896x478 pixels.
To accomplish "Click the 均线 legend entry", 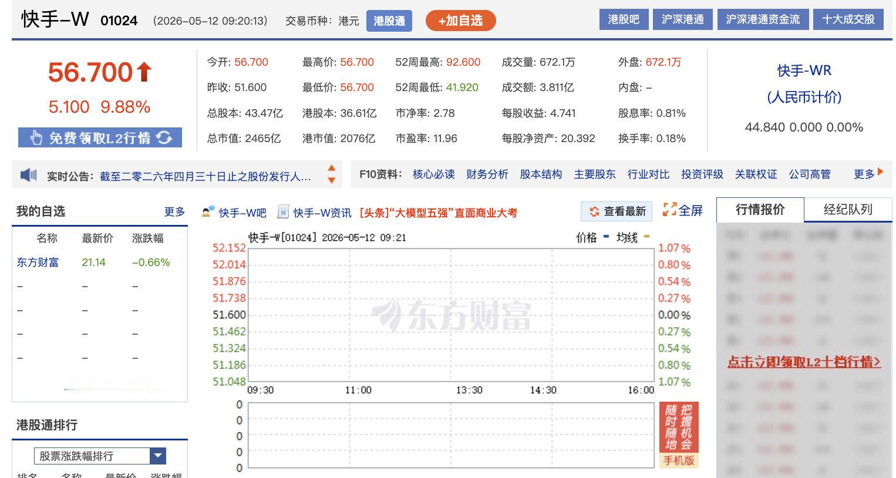I will pos(633,237).
